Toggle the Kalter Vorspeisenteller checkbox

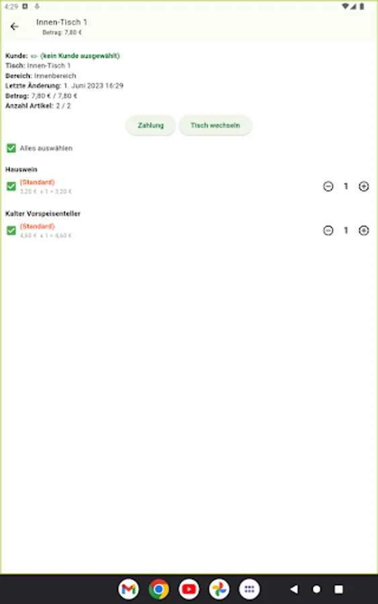[x=11, y=230]
